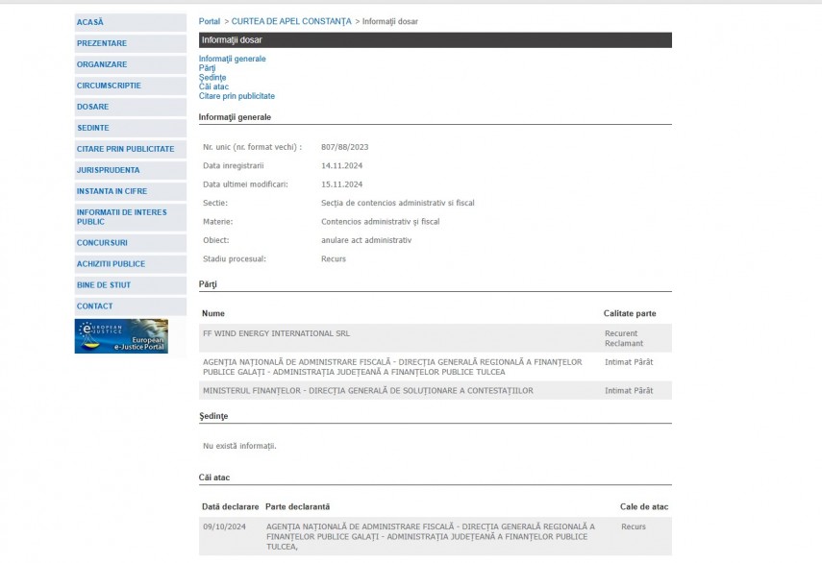Screen dimensions: 822x563
Task: Open CURTEA DE APEL CONSTANȚA breadcrumb
Action: click(291, 21)
